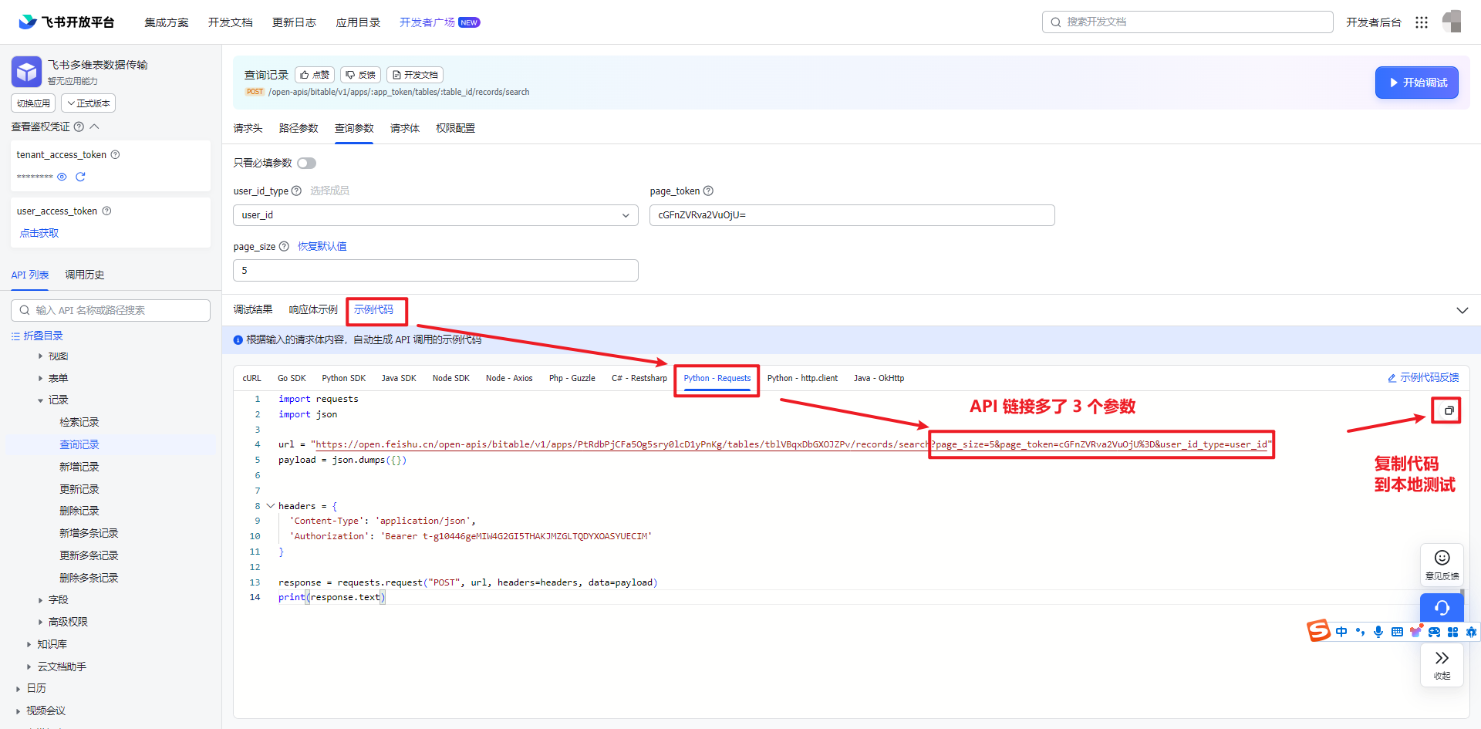
Task: Open 开发文档 button next to 查询记录
Action: 415,75
